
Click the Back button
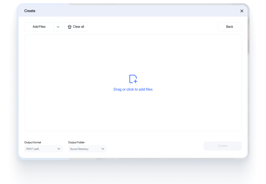pos(230,27)
